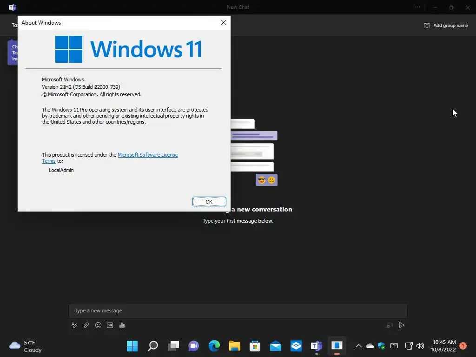Click the LocalAdmin licensee text

[x=61, y=170]
